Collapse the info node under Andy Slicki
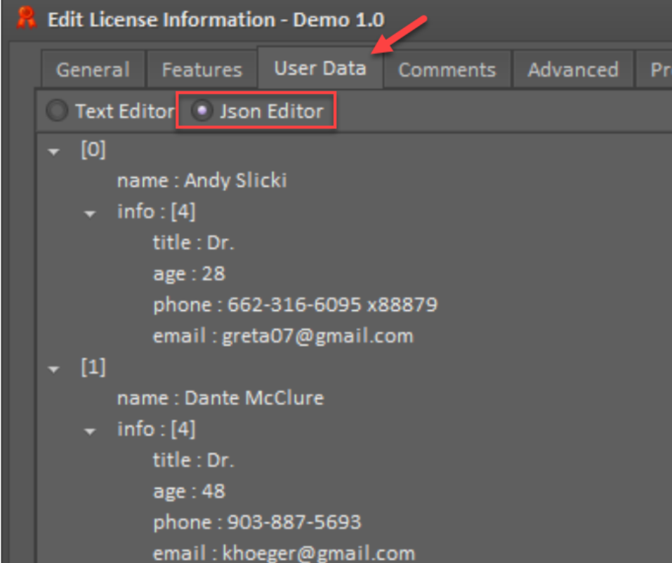 pyautogui.click(x=90, y=213)
